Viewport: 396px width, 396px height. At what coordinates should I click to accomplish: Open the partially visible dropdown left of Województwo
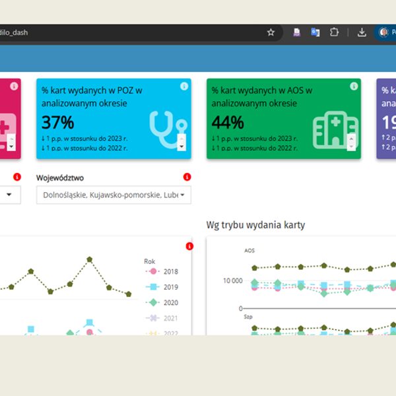(x=10, y=195)
